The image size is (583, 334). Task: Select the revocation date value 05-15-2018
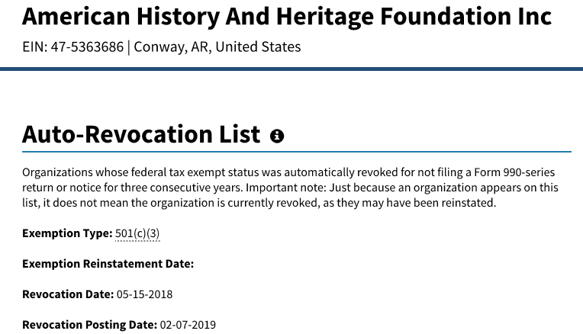point(145,294)
